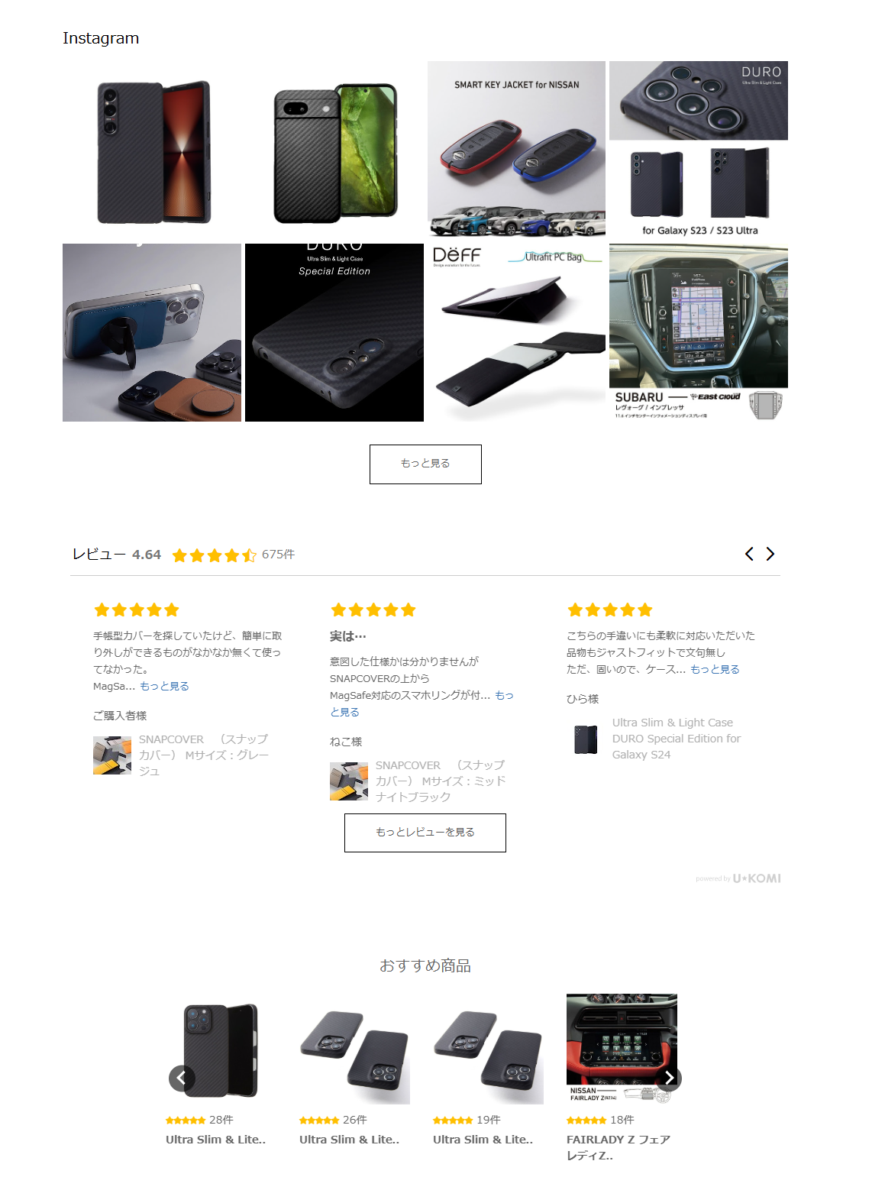Show next reviews with right arrow
The width and height of the screenshot is (885, 1203).
pyautogui.click(x=770, y=554)
